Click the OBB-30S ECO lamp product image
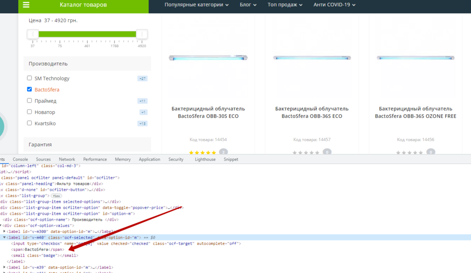Screen dimensions: 471x273 pyautogui.click(x=208, y=58)
